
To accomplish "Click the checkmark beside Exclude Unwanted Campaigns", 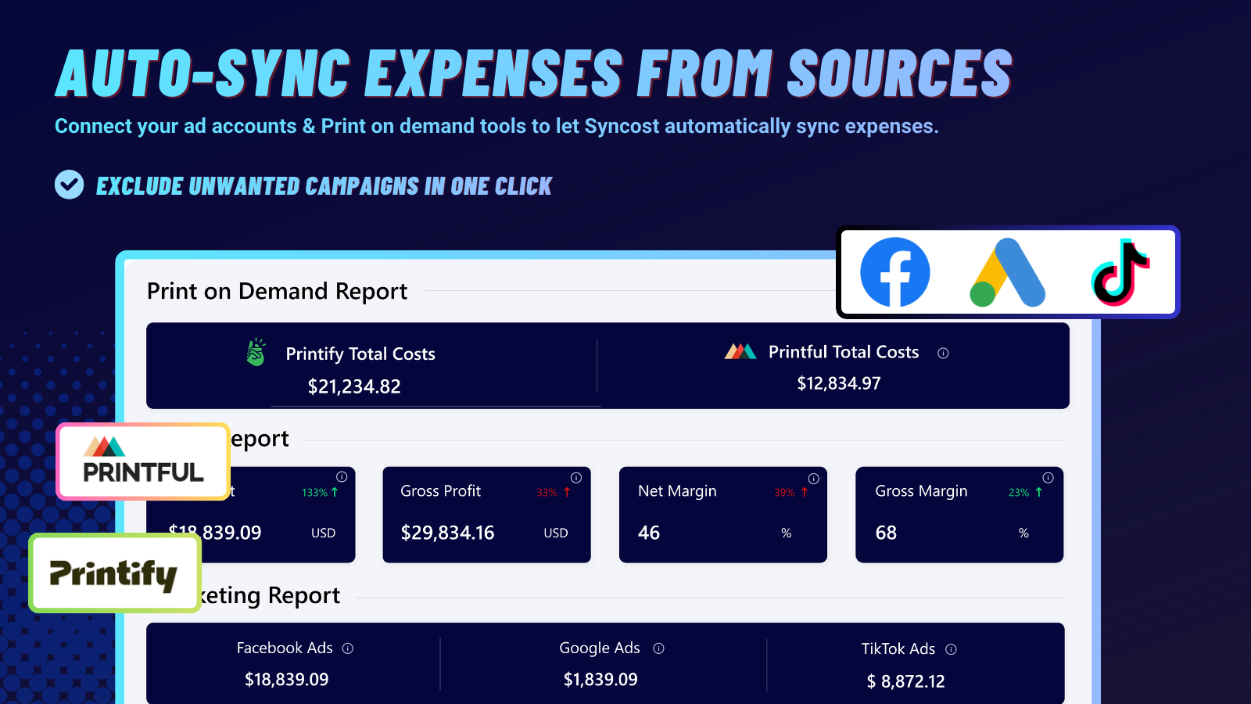I will click(x=70, y=185).
